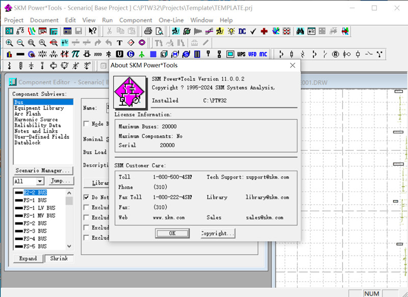This screenshot has height=297, width=408.
Task: Insert the induction Motor M component
Action: tap(175, 54)
